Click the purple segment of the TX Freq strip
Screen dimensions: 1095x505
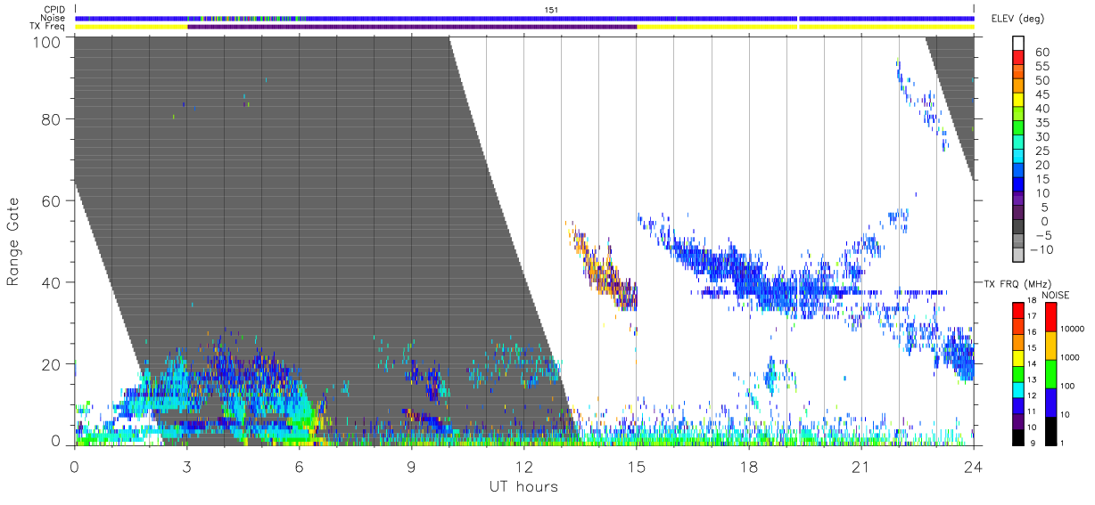(x=412, y=27)
